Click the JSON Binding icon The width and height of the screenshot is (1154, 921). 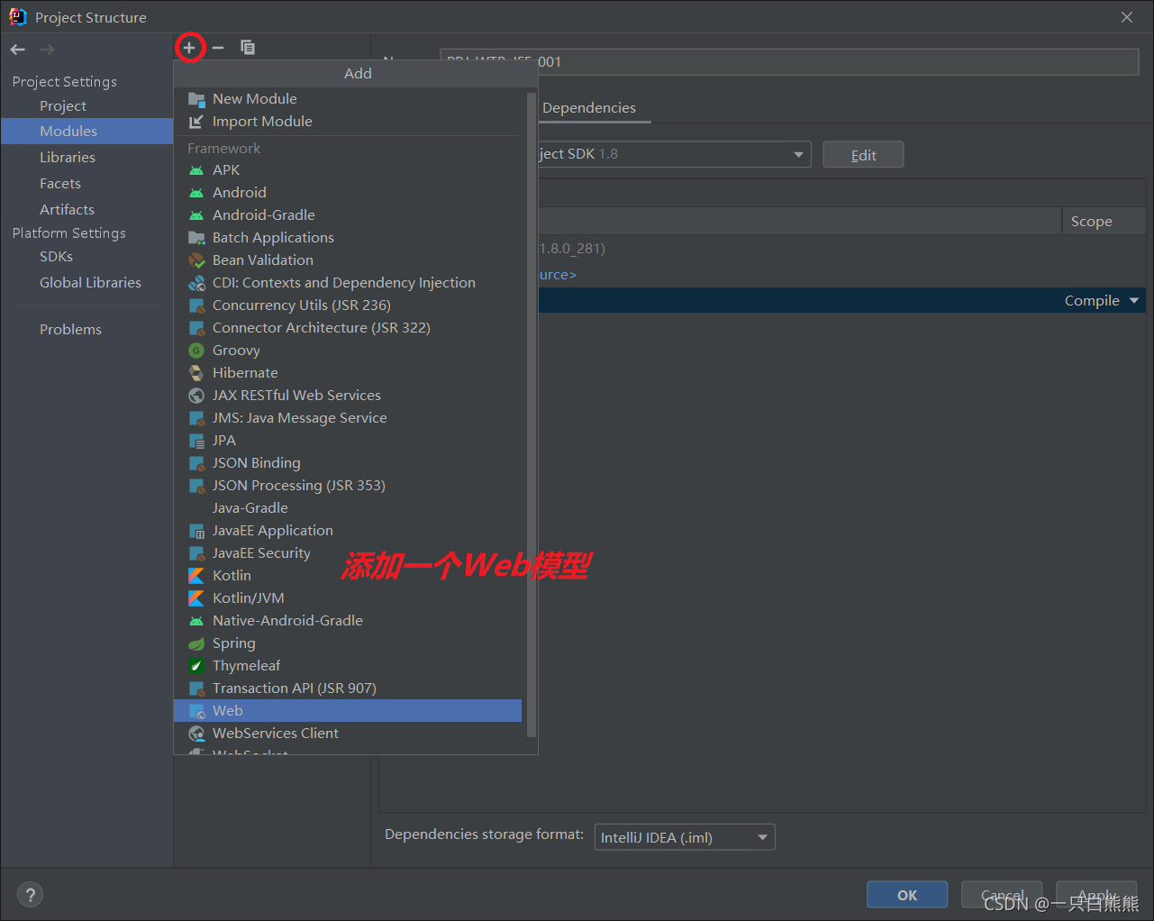coord(196,463)
